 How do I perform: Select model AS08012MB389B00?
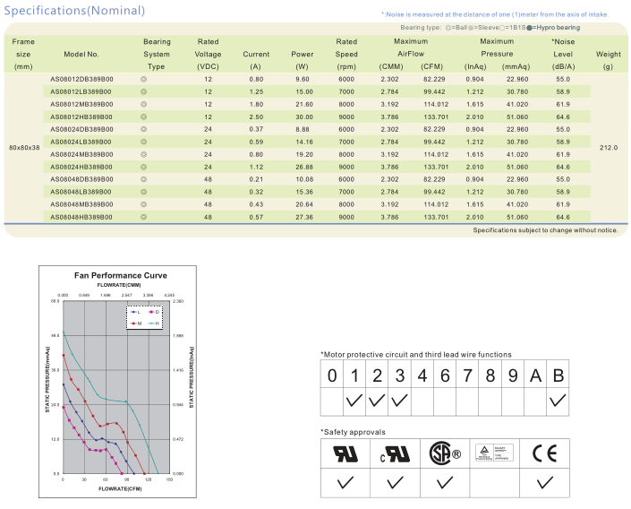coord(81,104)
